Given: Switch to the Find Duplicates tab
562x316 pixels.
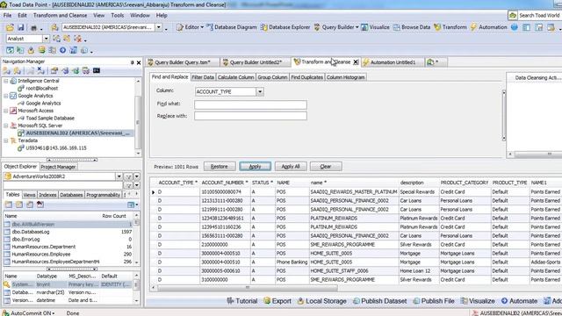Looking at the screenshot, I should pyautogui.click(x=306, y=77).
